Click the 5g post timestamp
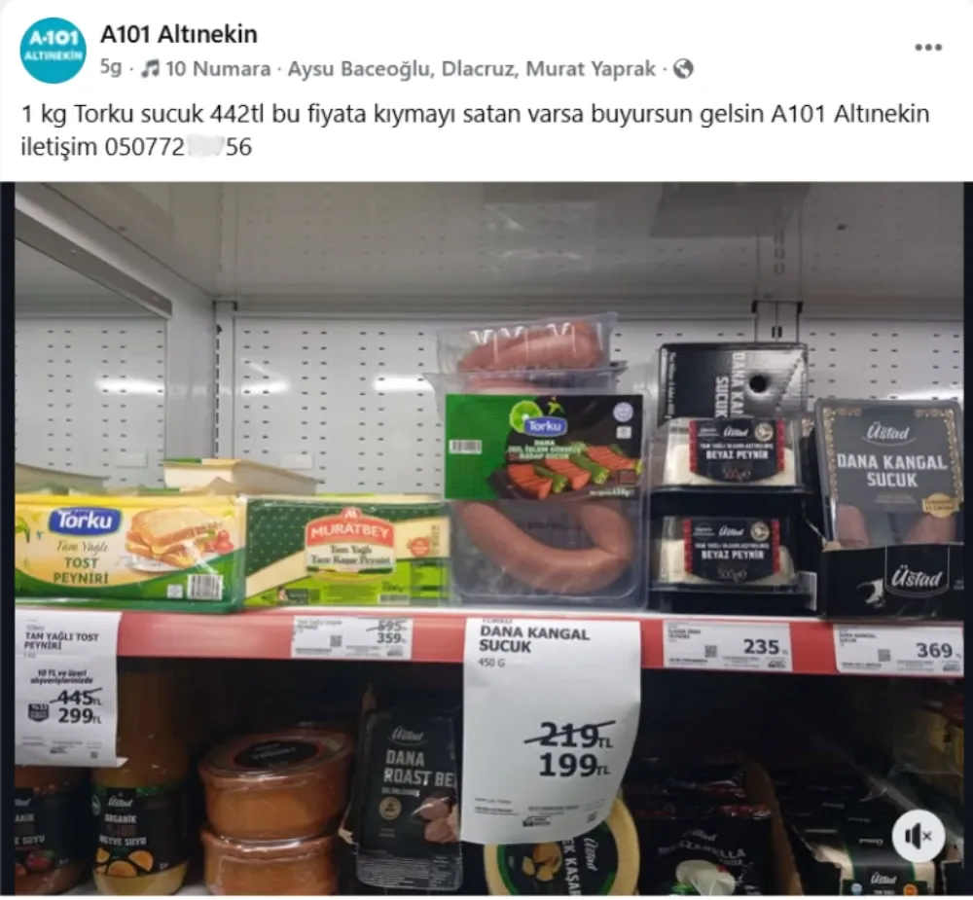This screenshot has width=973, height=900. 111,68
